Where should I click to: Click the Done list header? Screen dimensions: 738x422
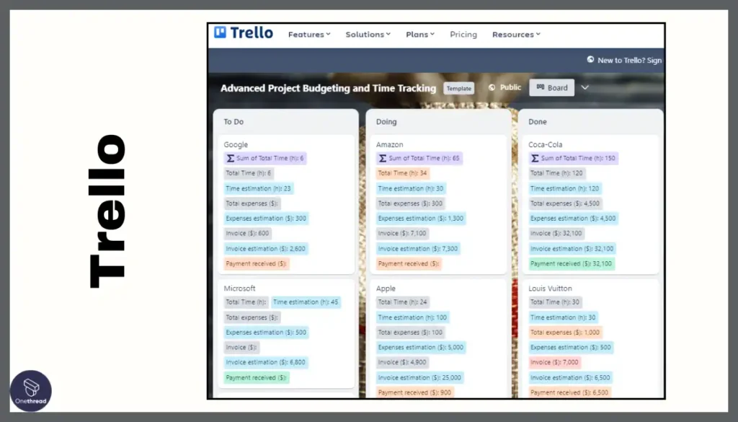tap(537, 121)
